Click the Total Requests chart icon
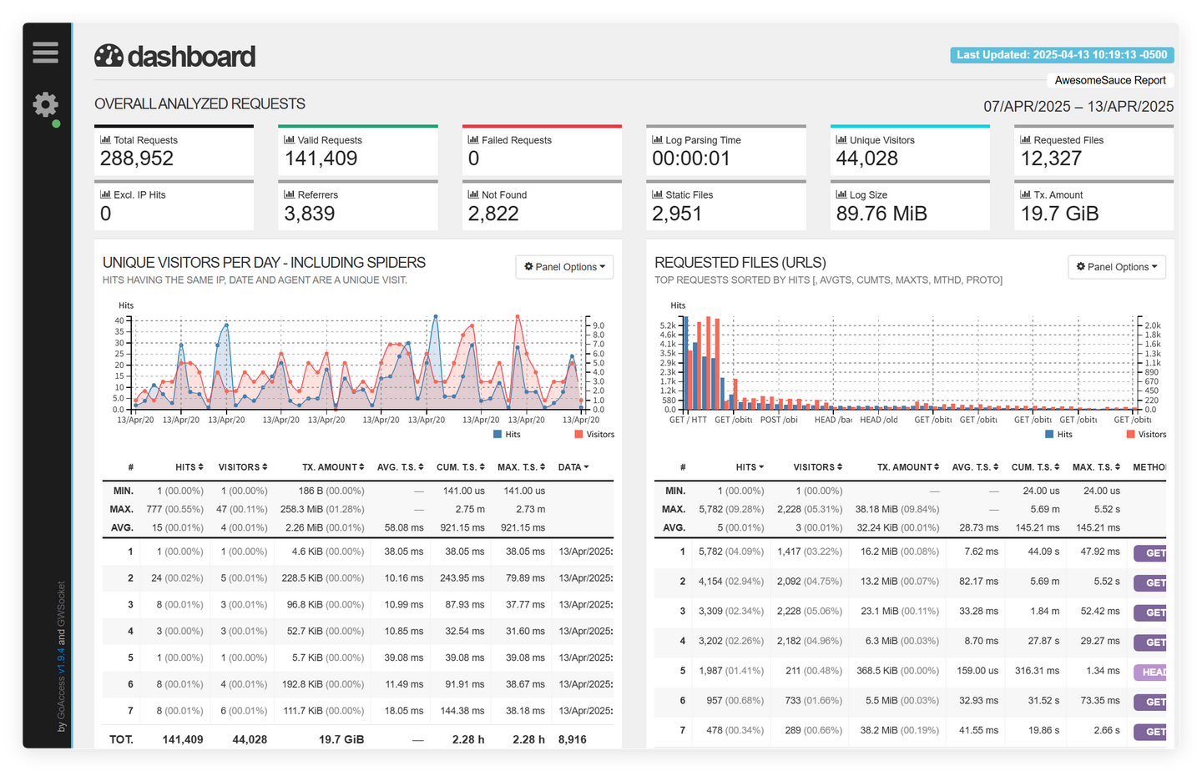The image size is (1202, 771). click(x=105, y=139)
